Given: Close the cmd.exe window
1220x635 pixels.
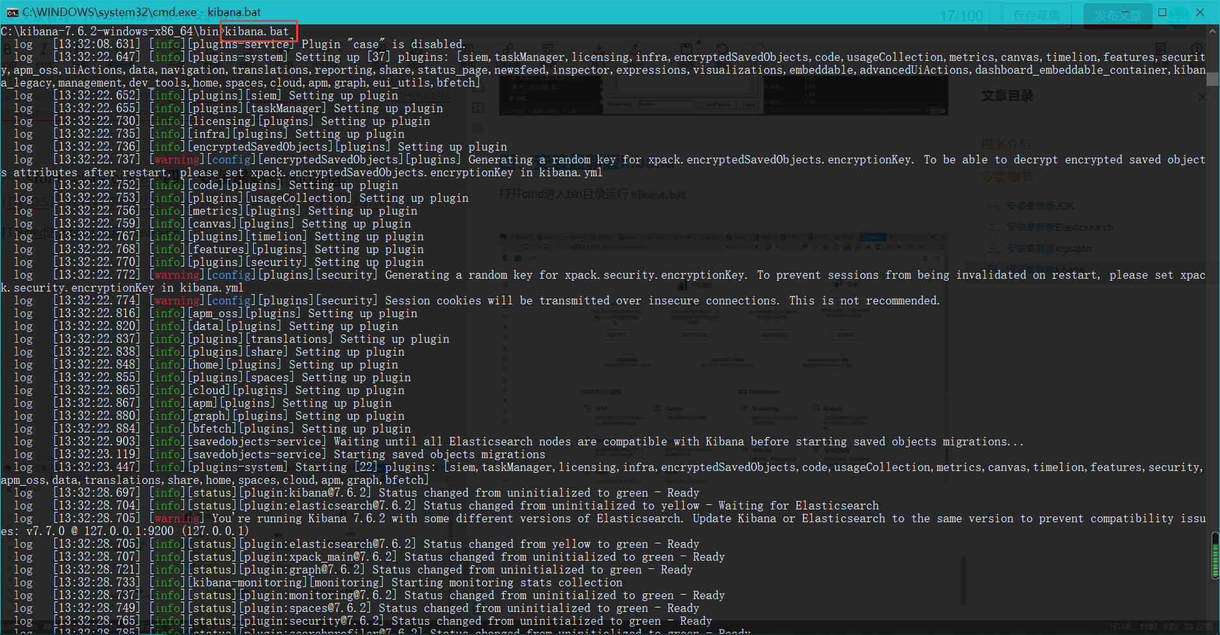Looking at the screenshot, I should pos(1200,12).
